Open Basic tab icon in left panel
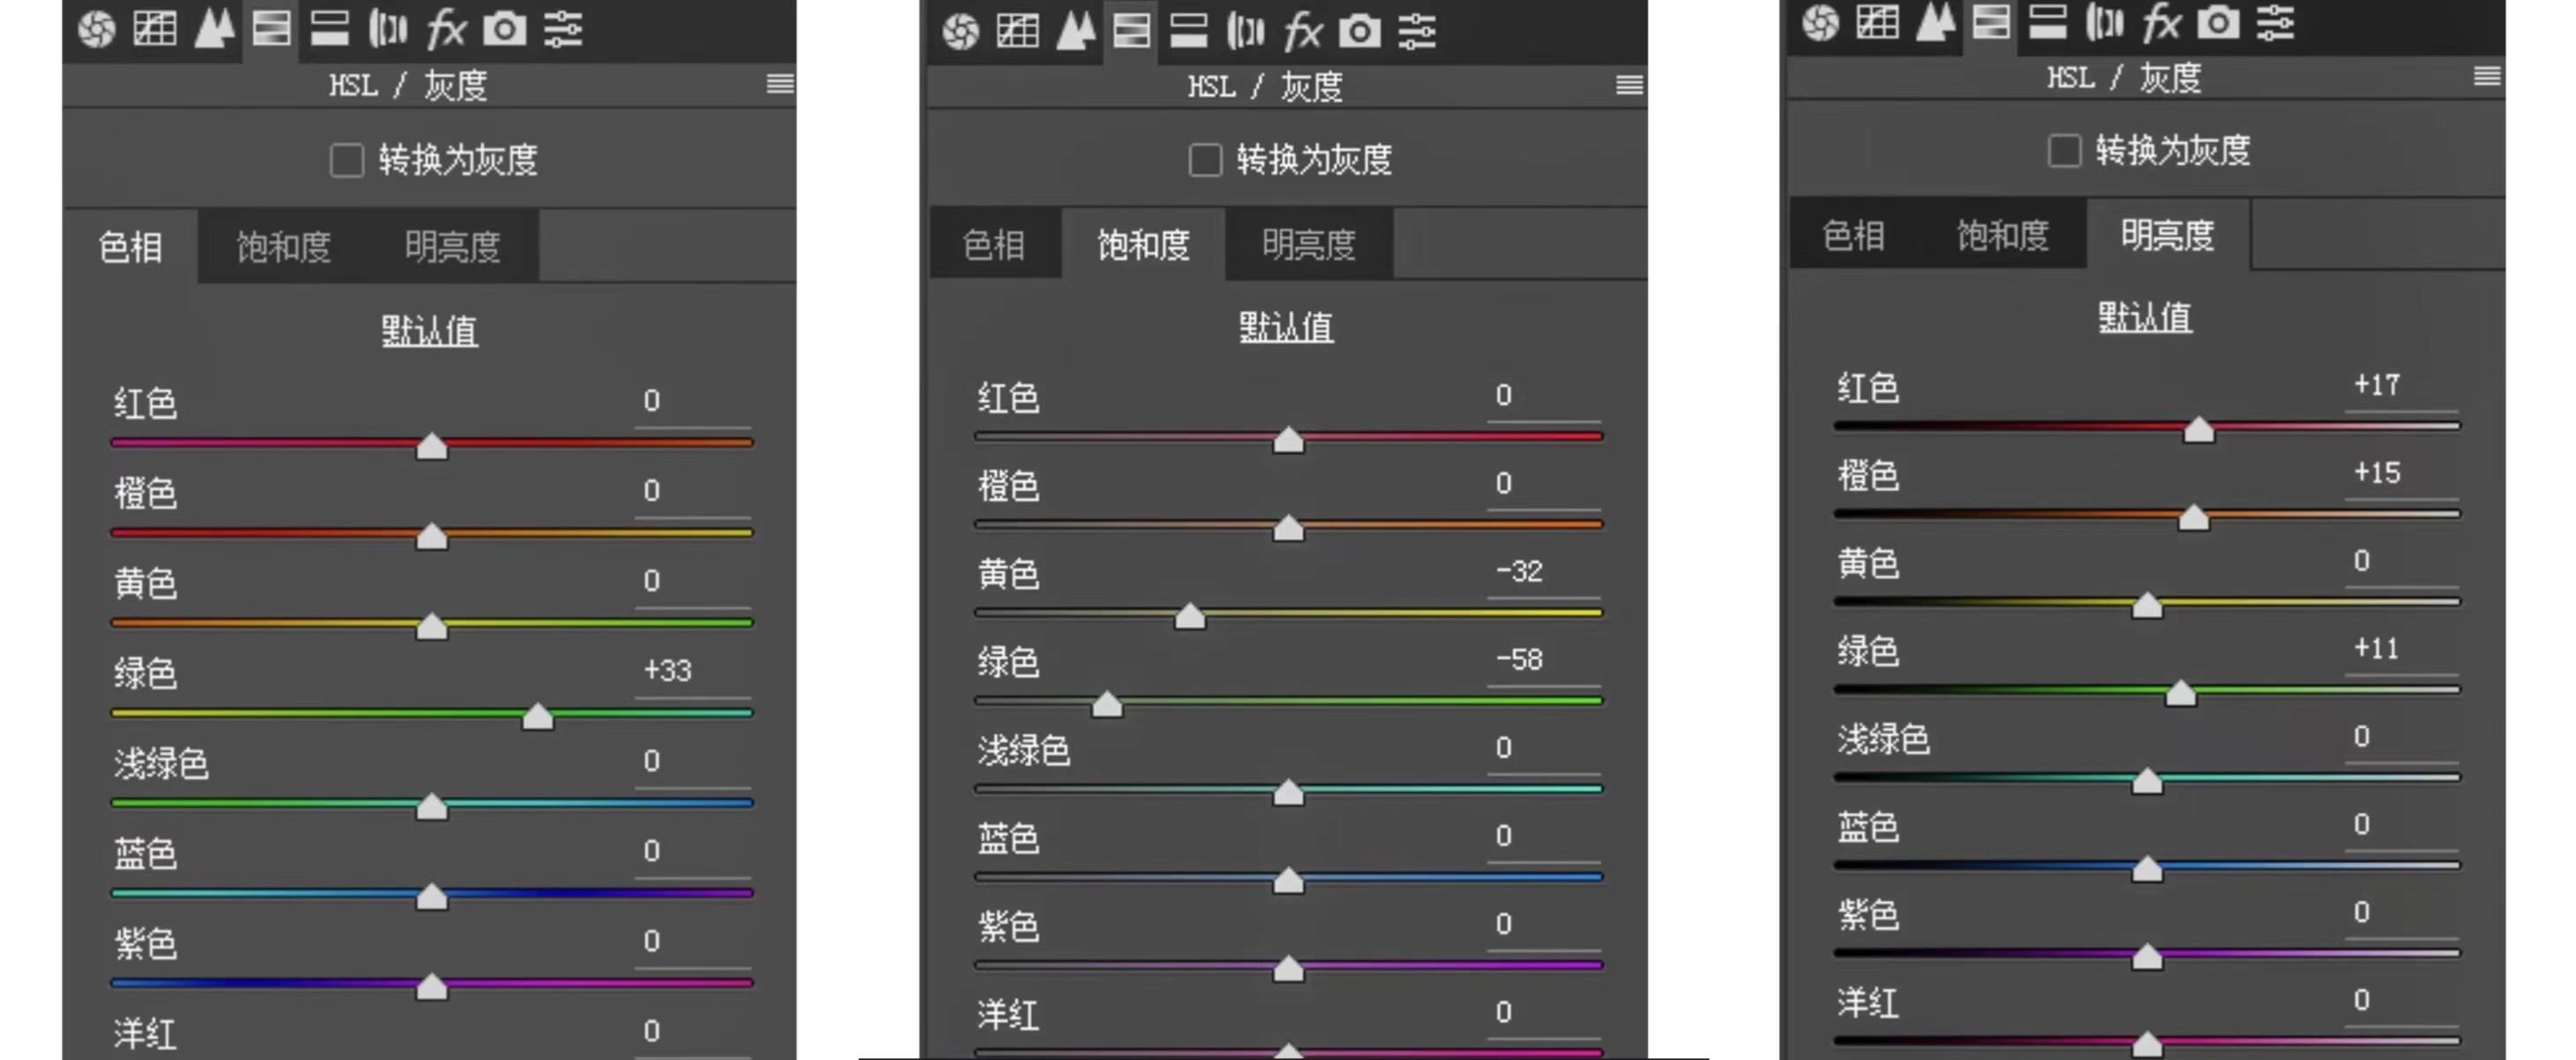This screenshot has height=1060, width=2576. (x=97, y=29)
